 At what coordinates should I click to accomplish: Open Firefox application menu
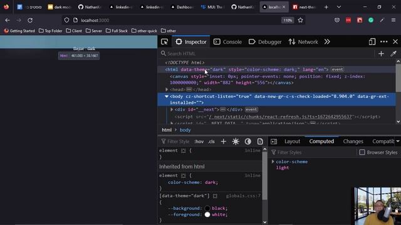[393, 20]
